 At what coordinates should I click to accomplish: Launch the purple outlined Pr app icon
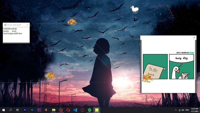(39, 110)
